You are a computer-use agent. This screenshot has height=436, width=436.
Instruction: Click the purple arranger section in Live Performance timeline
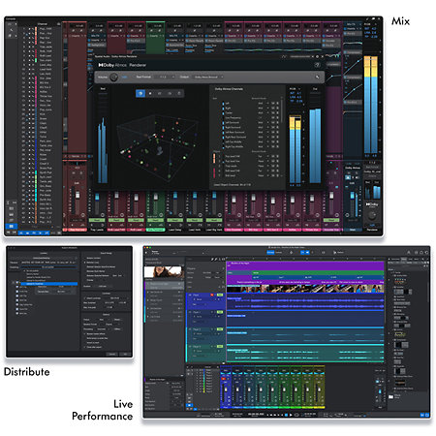(x=305, y=265)
